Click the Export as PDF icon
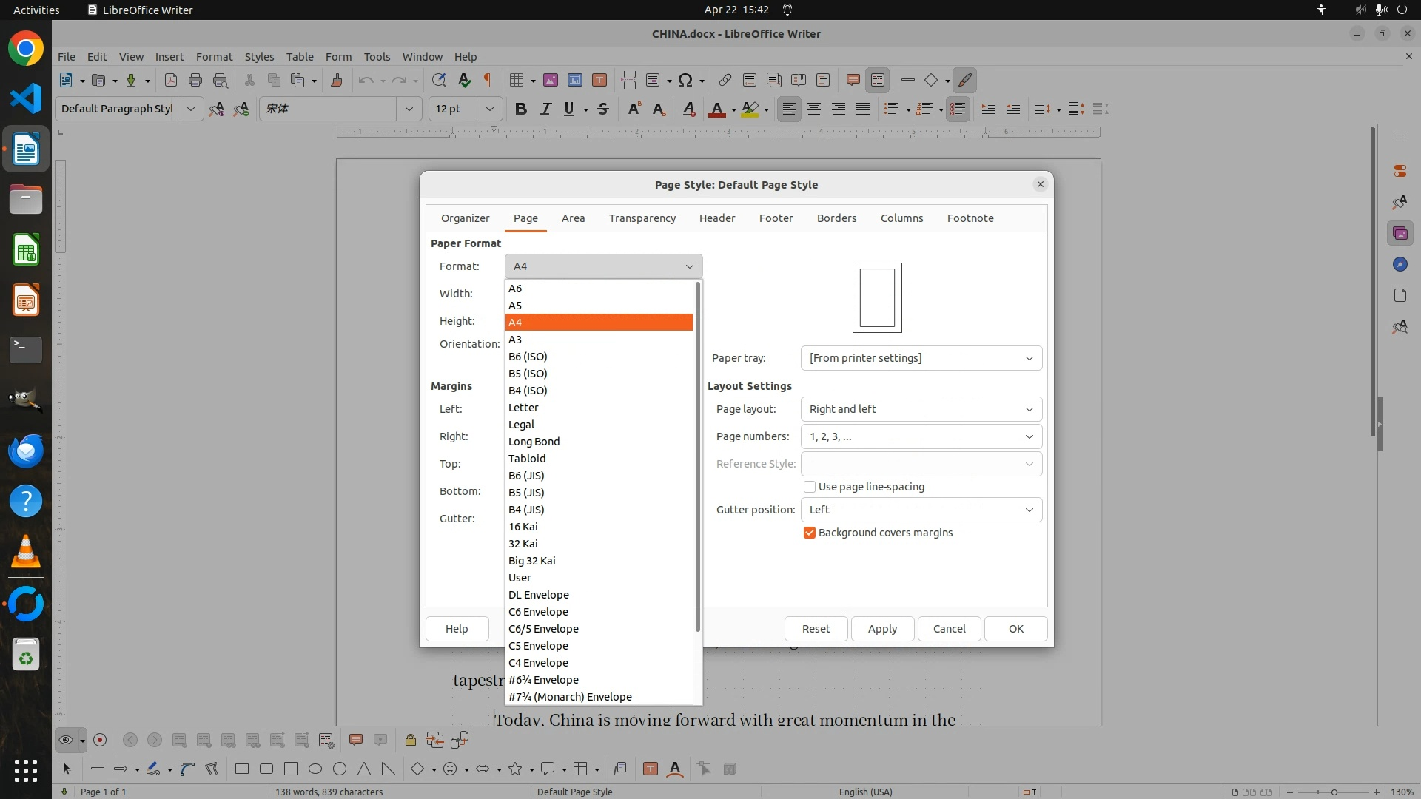 tap(171, 80)
